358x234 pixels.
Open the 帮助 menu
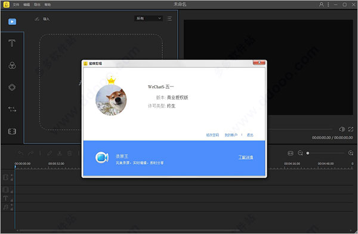coord(48,5)
